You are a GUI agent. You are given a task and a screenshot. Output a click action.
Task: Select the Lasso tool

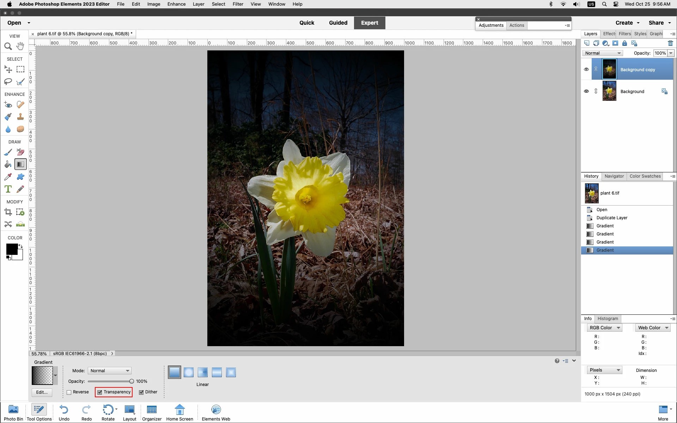(8, 82)
